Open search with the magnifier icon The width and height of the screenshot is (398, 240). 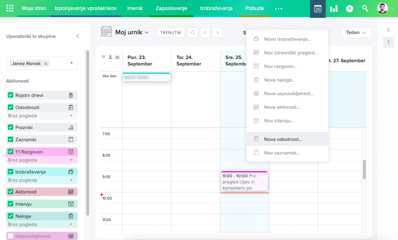(365, 9)
